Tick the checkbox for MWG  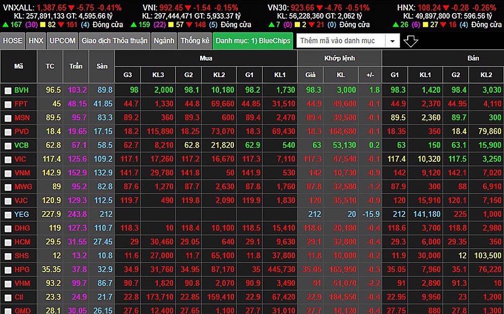(8, 187)
